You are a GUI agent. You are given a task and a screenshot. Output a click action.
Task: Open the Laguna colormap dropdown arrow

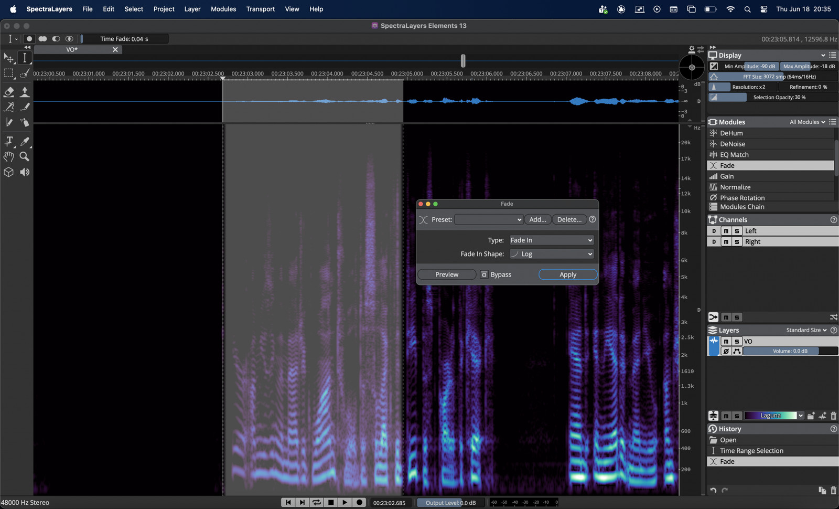coord(801,416)
